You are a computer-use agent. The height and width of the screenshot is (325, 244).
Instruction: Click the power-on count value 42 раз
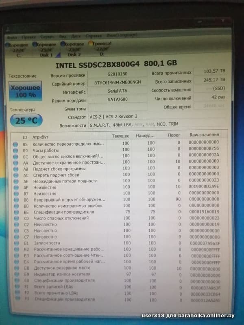pyautogui.click(x=210, y=97)
